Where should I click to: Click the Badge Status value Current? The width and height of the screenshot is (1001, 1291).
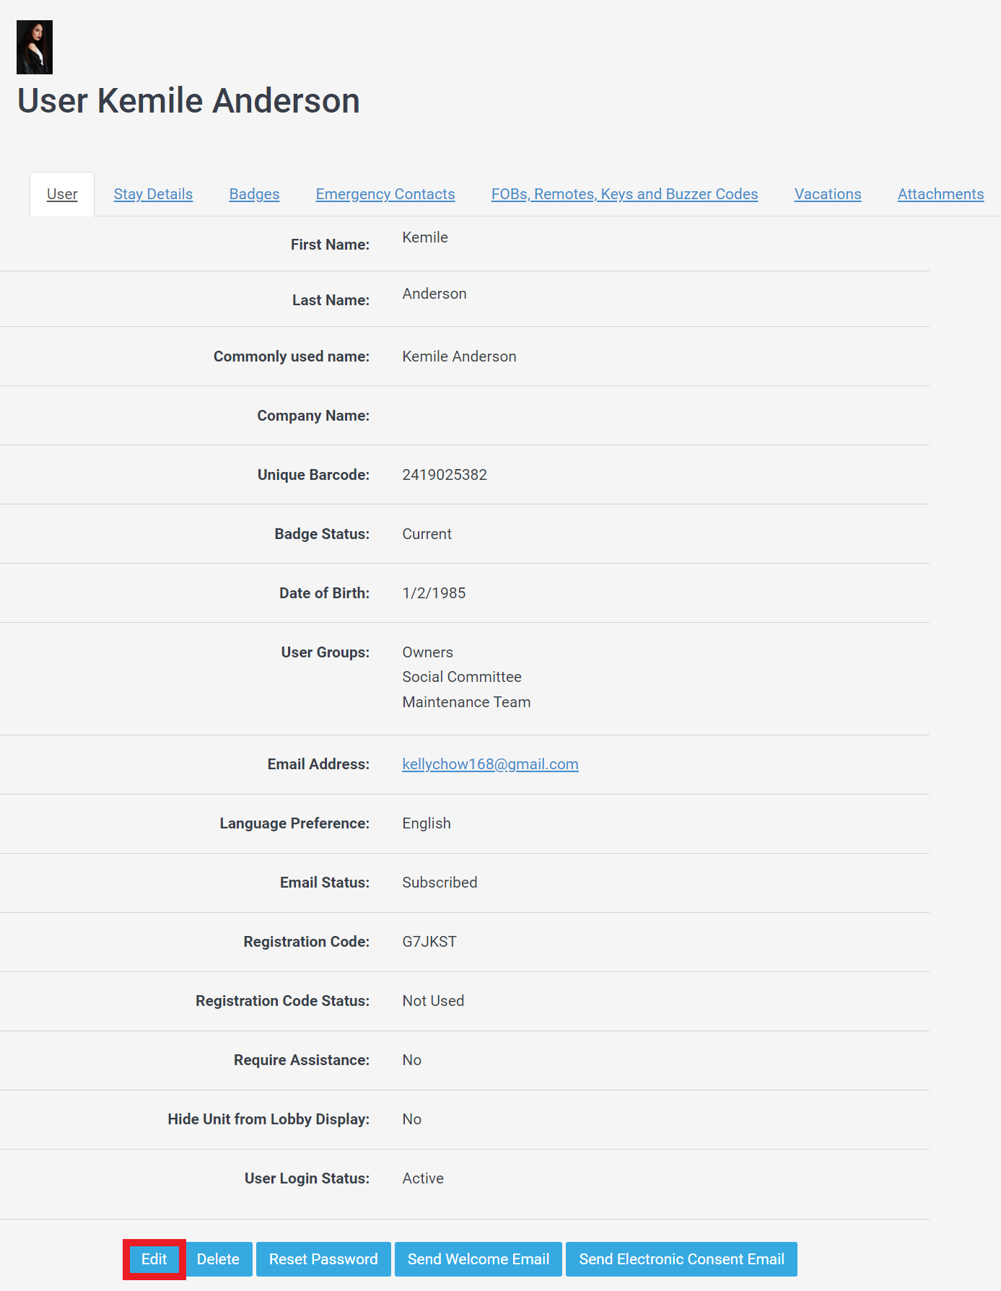coord(427,534)
